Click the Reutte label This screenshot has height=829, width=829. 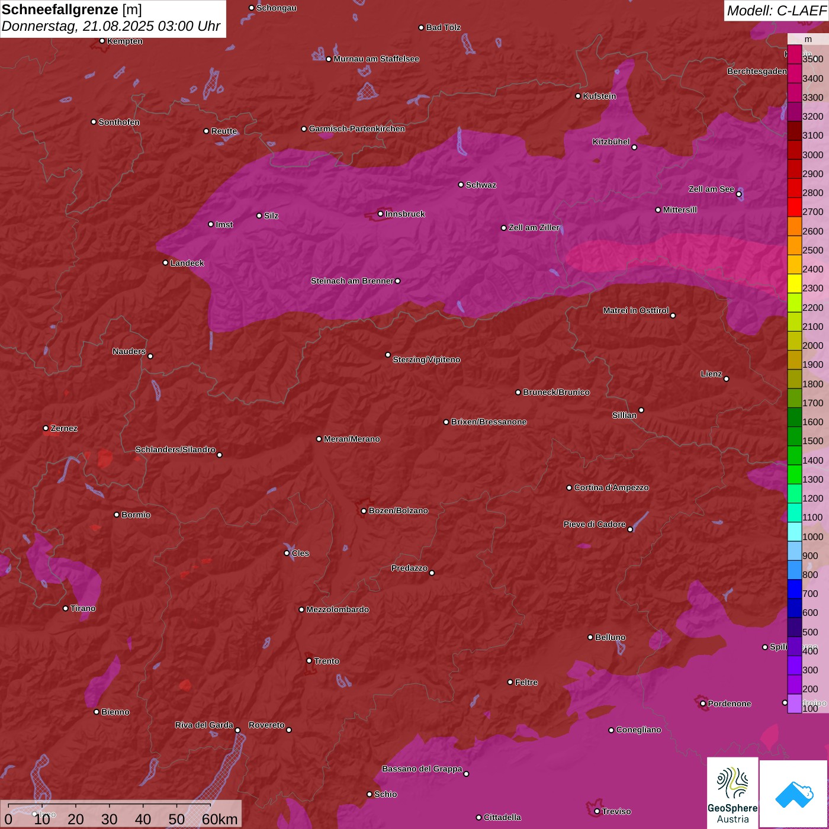[x=224, y=131]
